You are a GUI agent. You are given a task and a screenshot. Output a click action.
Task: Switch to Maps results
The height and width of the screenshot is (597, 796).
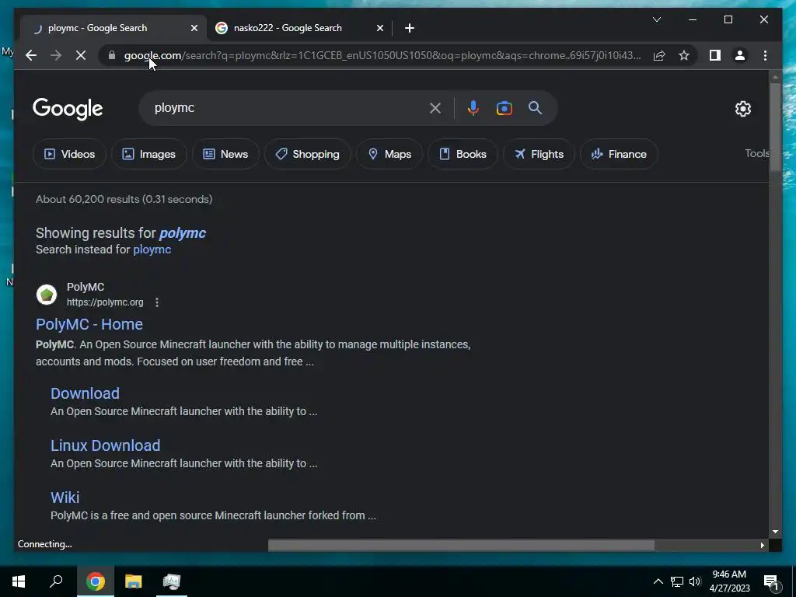pyautogui.click(x=389, y=154)
